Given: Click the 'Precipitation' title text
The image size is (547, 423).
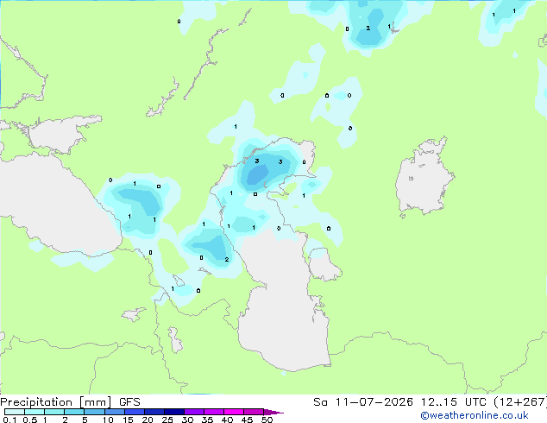Looking at the screenshot, I should pos(36,402).
